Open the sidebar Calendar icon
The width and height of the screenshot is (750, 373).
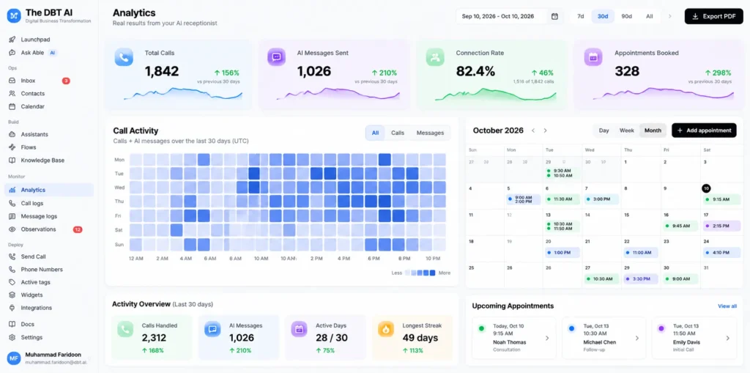point(12,106)
